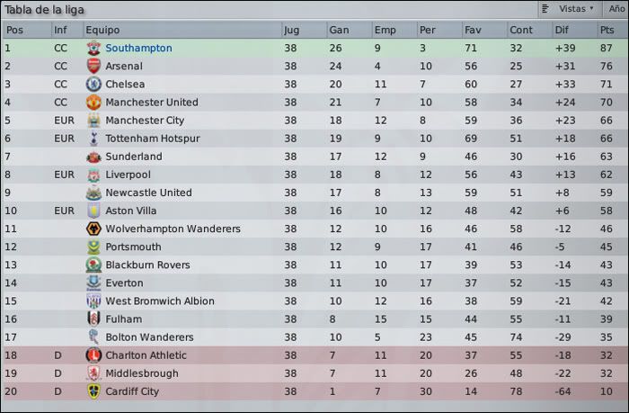Click the Cardiff City crest icon
This screenshot has width=629, height=413.
(x=93, y=391)
